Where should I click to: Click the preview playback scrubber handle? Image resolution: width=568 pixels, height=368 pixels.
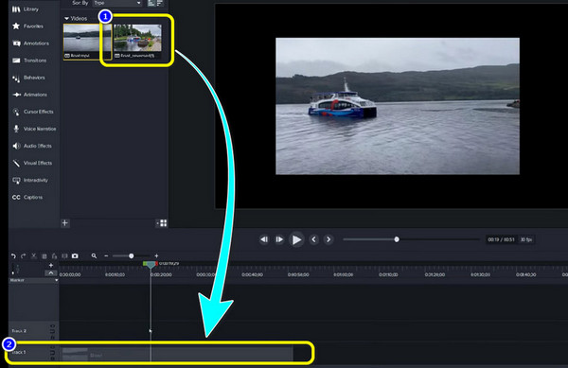[x=397, y=239]
